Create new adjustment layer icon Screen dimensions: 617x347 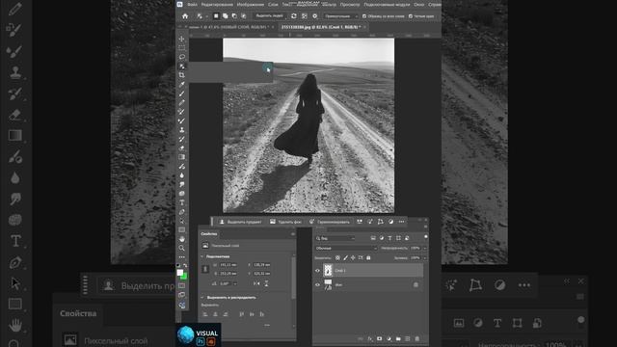point(389,338)
